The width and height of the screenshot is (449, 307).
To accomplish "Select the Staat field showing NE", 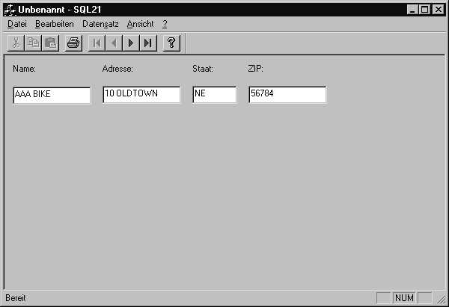I will (x=214, y=95).
